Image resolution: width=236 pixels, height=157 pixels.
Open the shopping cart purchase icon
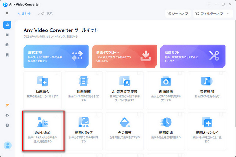coord(7,105)
